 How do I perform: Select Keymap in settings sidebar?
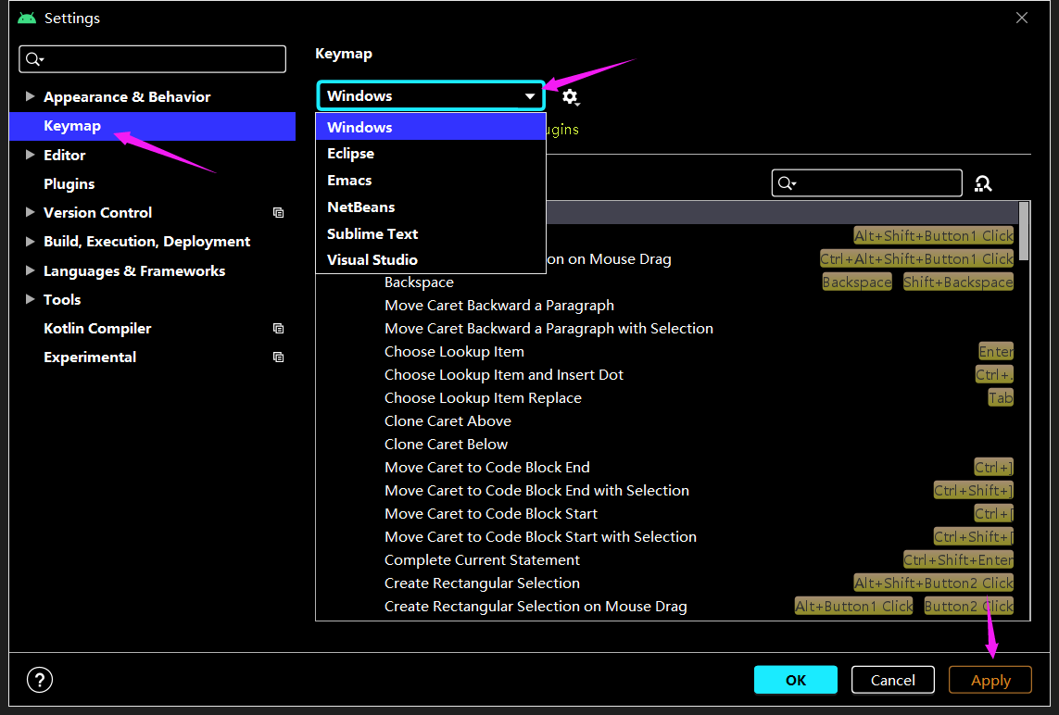tap(153, 126)
